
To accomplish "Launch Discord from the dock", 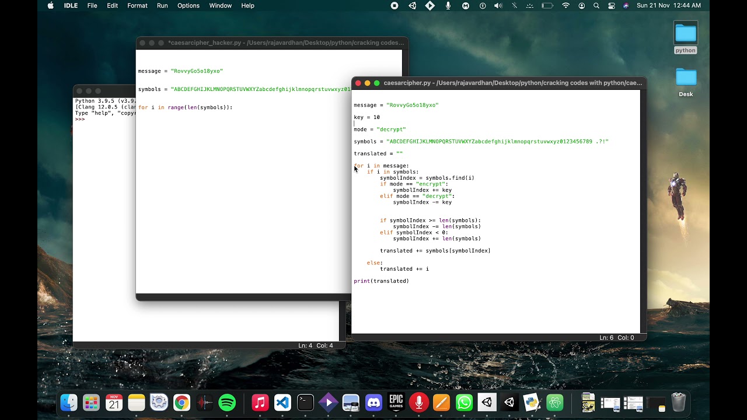I will [373, 402].
